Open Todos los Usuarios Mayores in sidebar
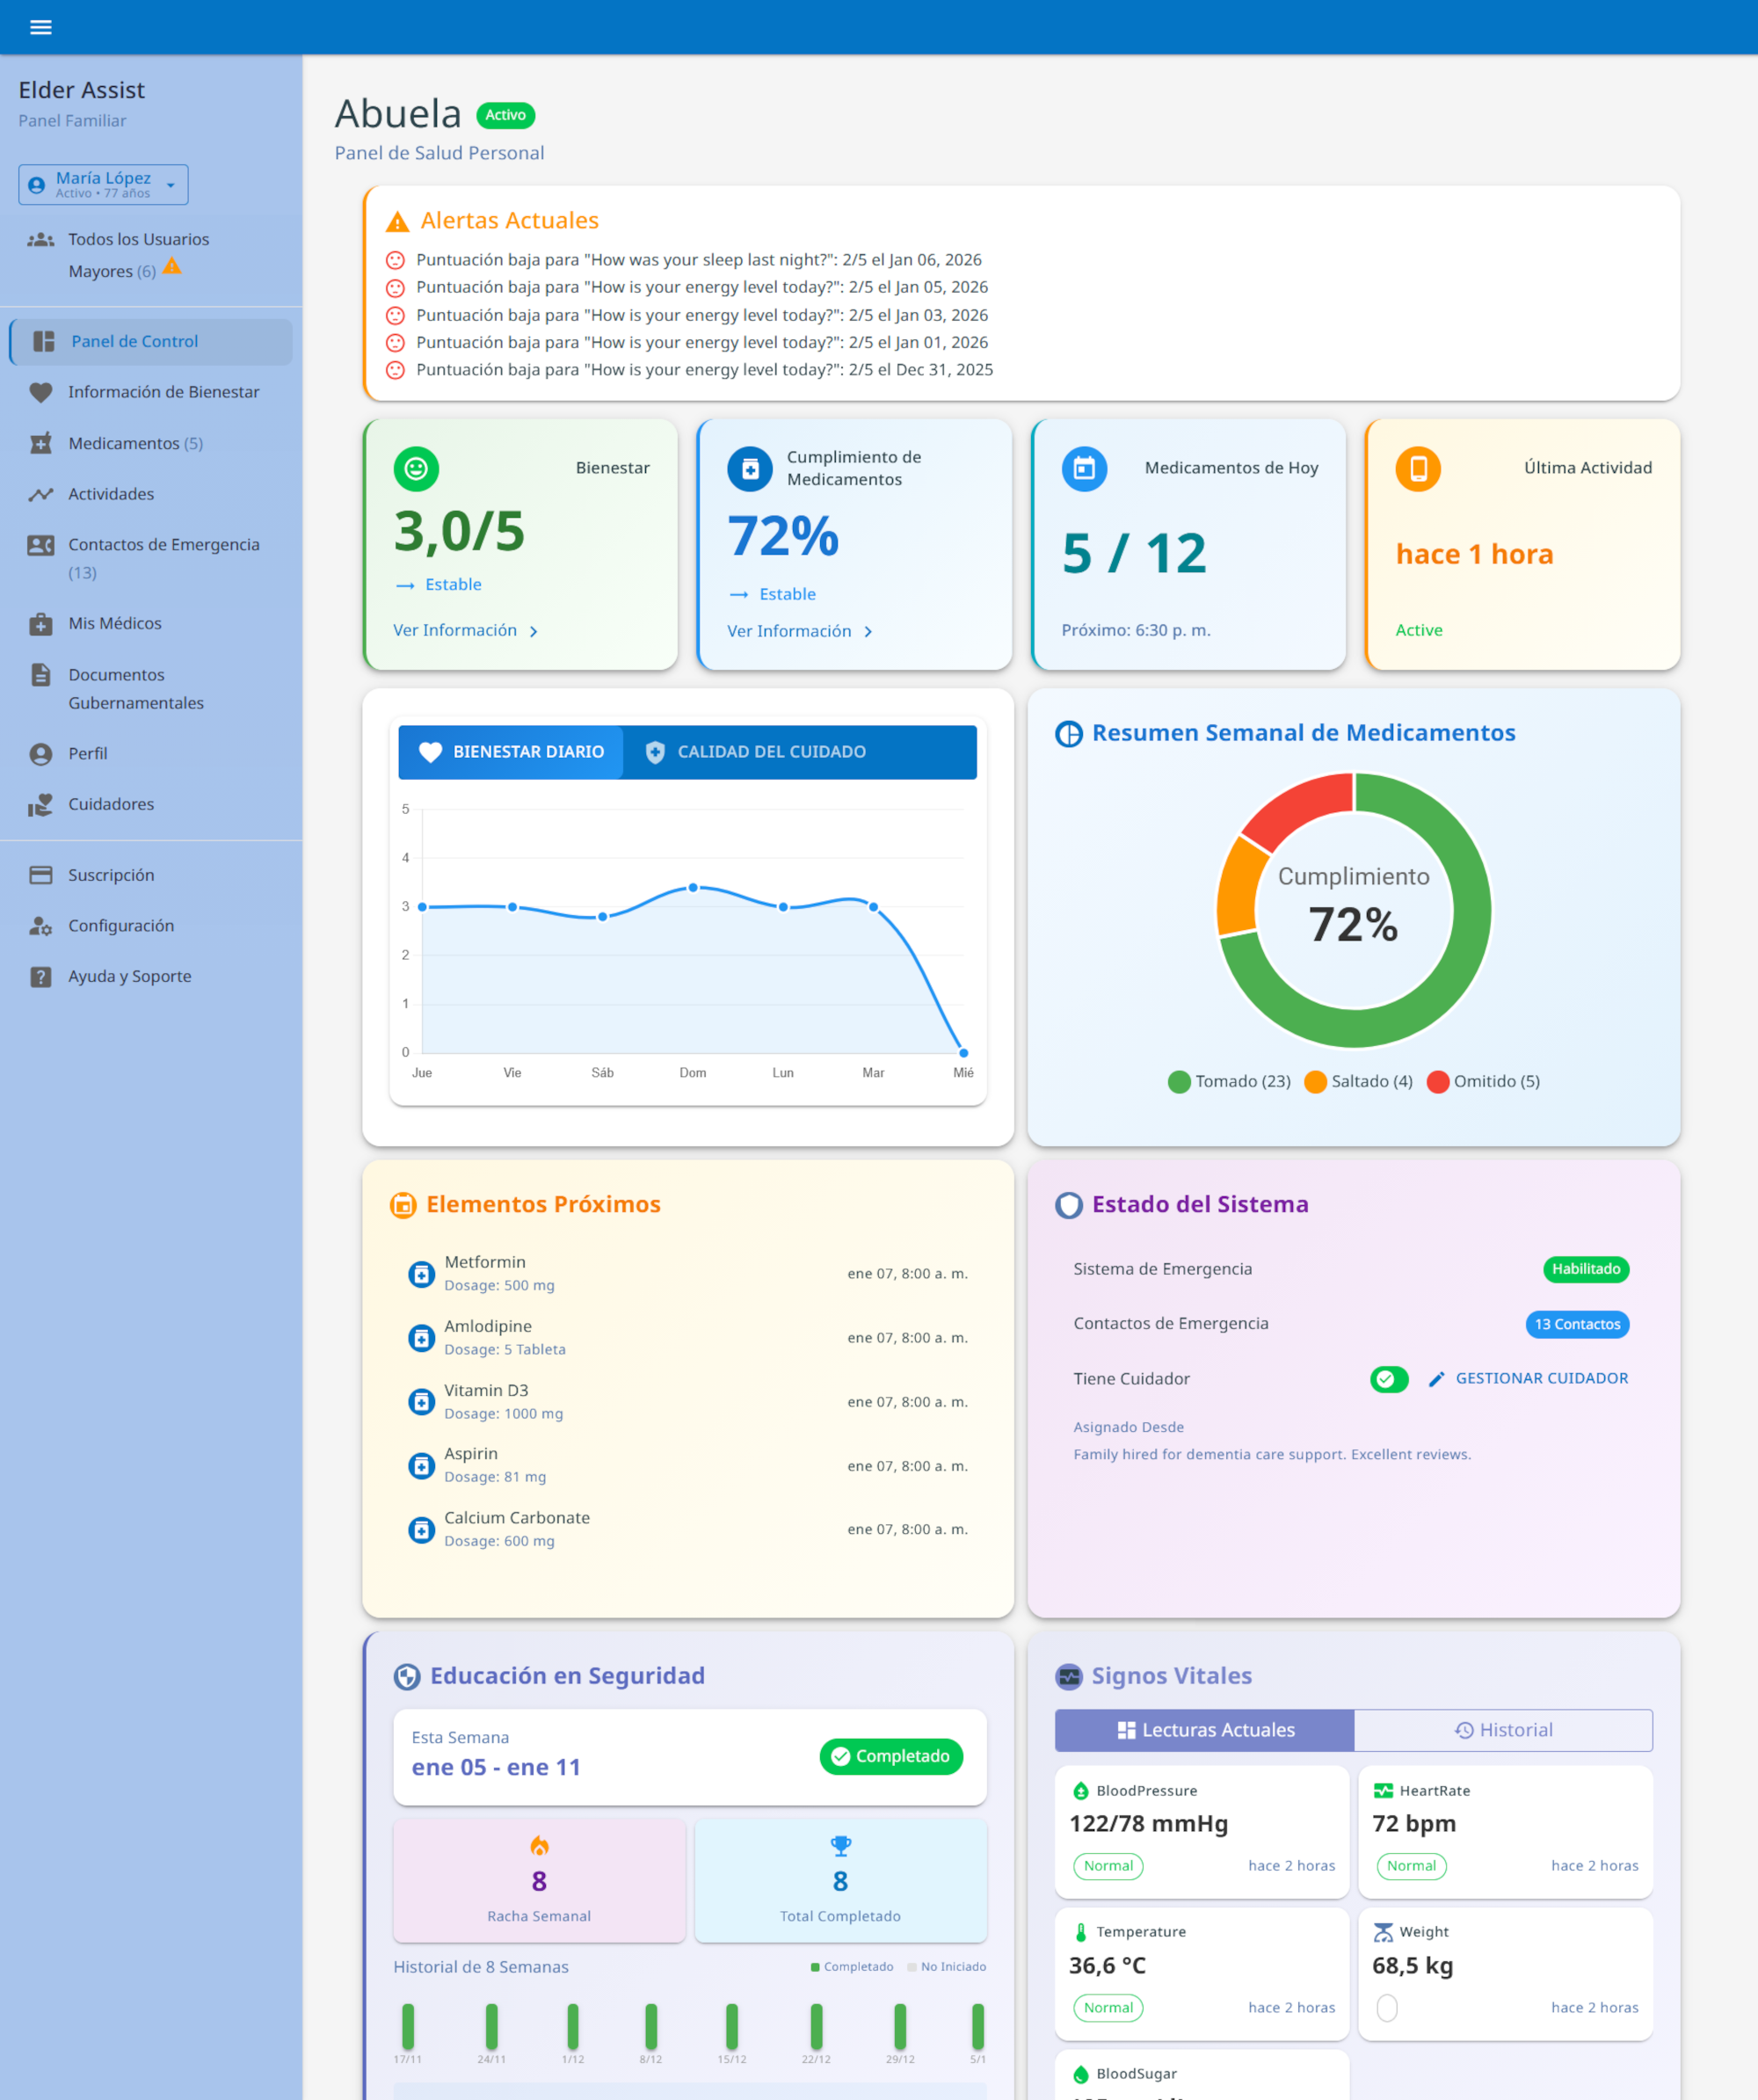The height and width of the screenshot is (2100, 1758). (x=151, y=255)
